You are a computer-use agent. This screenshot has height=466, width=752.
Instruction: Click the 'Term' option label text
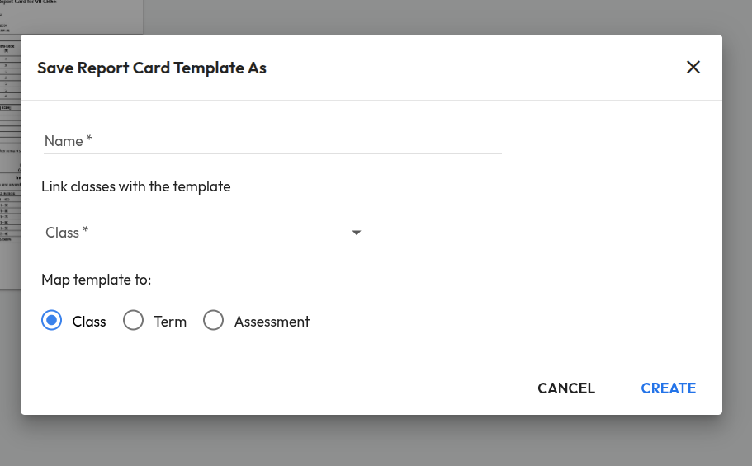coord(170,322)
